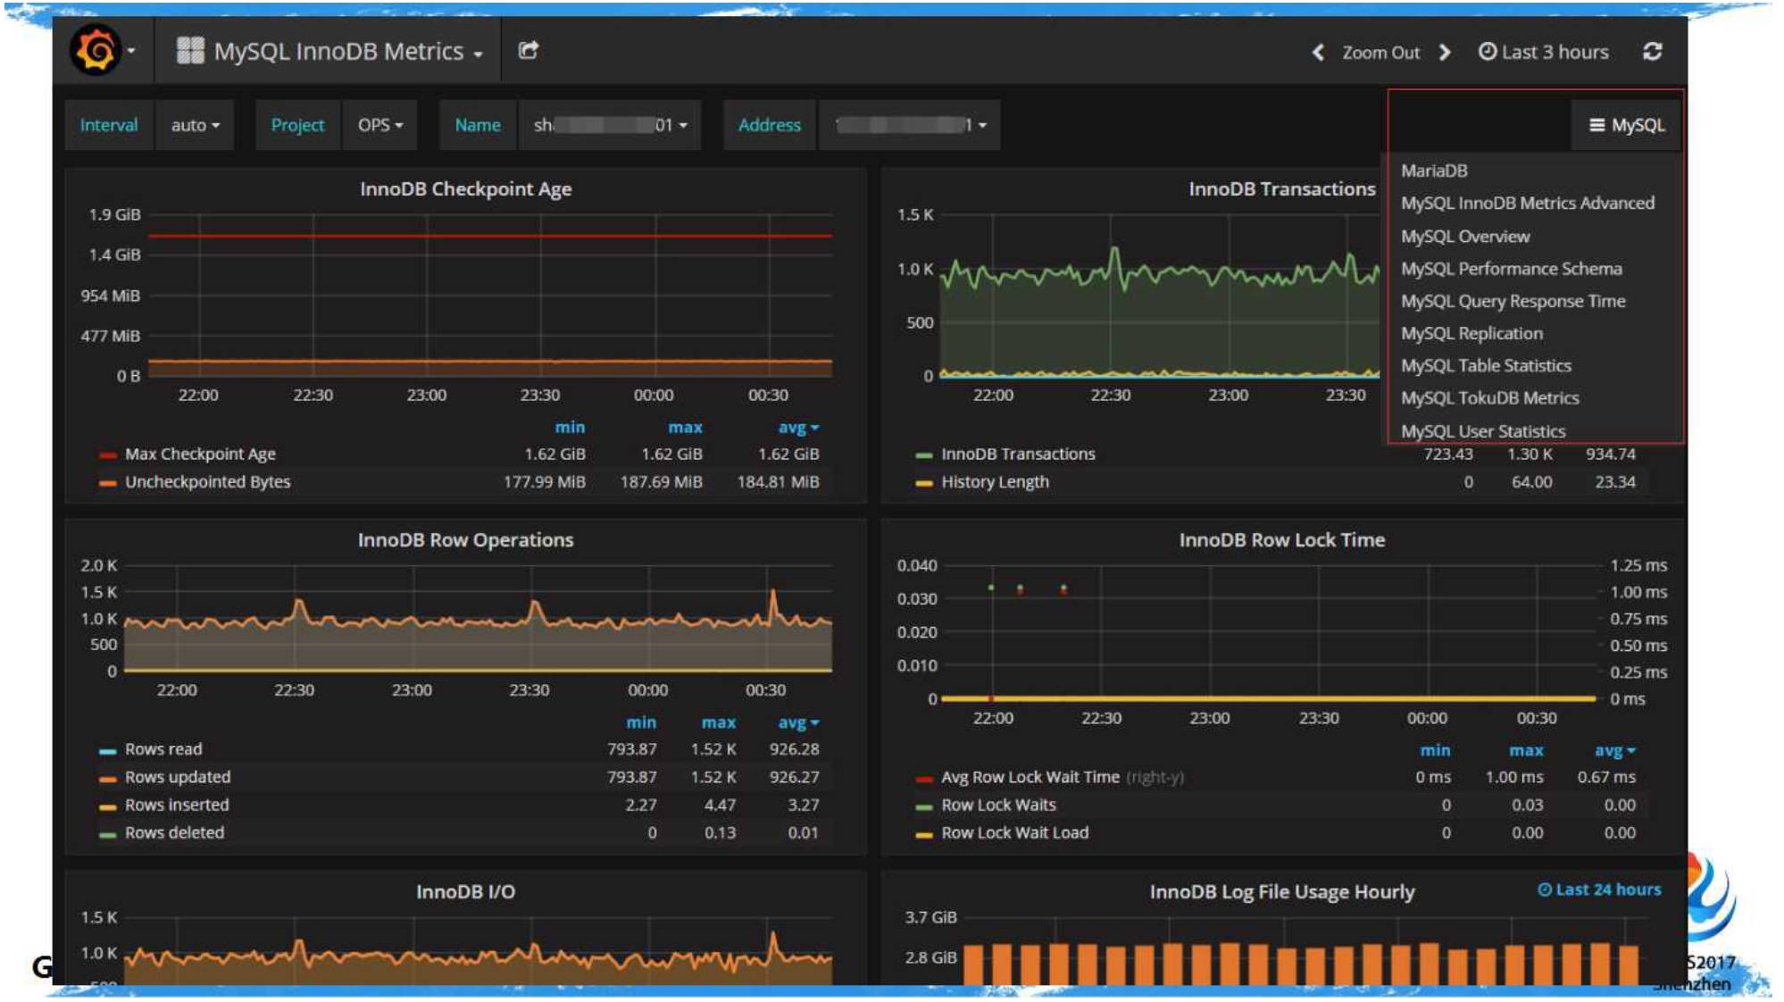Open the Name variable dropdown
The width and height of the screenshot is (1784, 1002).
click(610, 125)
